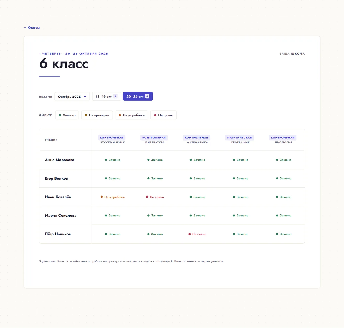Click Егор Волков's Литература Зачтено cell

click(x=155, y=178)
